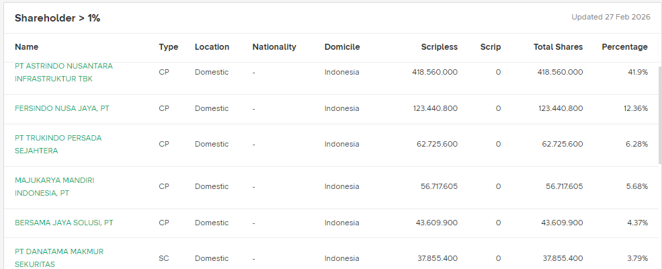Click the Type column header
This screenshot has width=662, height=269.
click(x=169, y=47)
